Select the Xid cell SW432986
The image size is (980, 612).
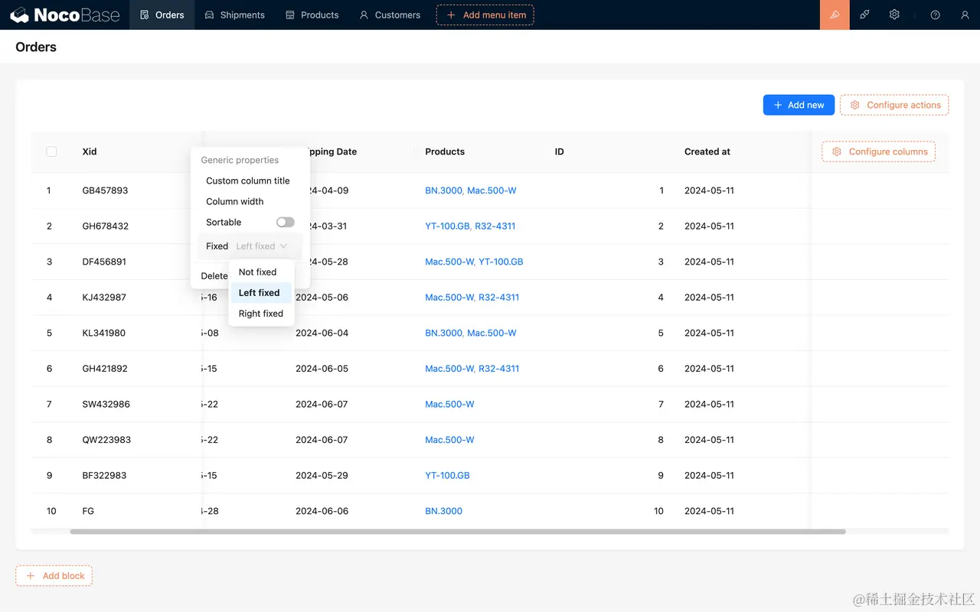(106, 404)
